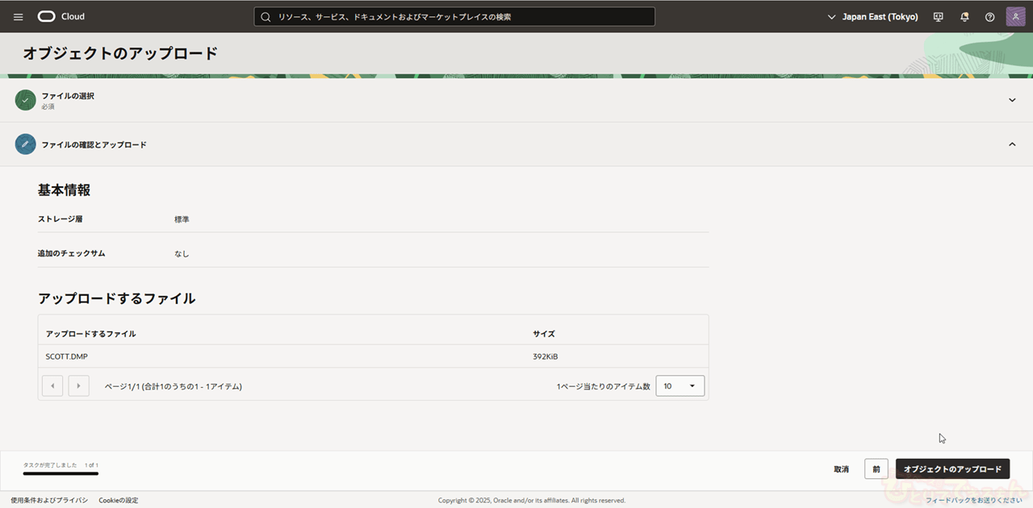Open the Cloud Shell developer tools icon
This screenshot has height=508, width=1033.
pyautogui.click(x=938, y=17)
